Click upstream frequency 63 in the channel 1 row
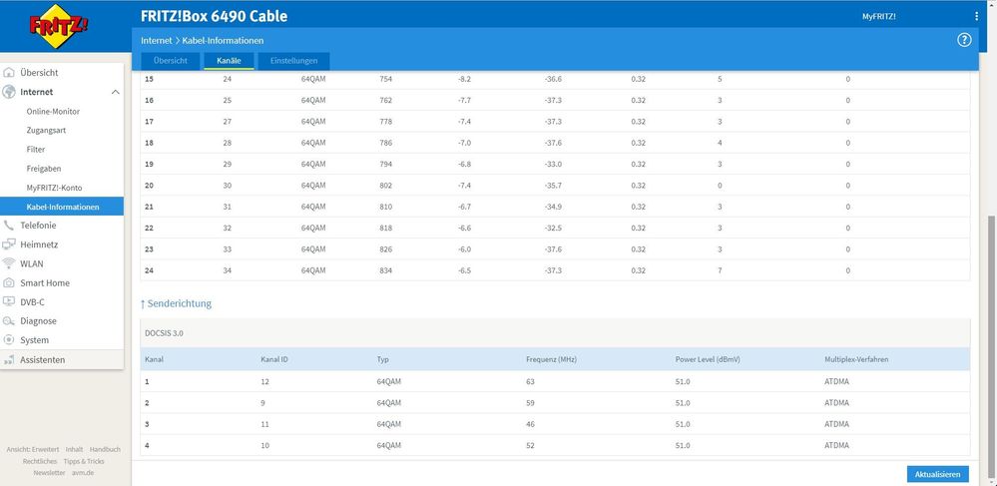The image size is (997, 486). 530,381
